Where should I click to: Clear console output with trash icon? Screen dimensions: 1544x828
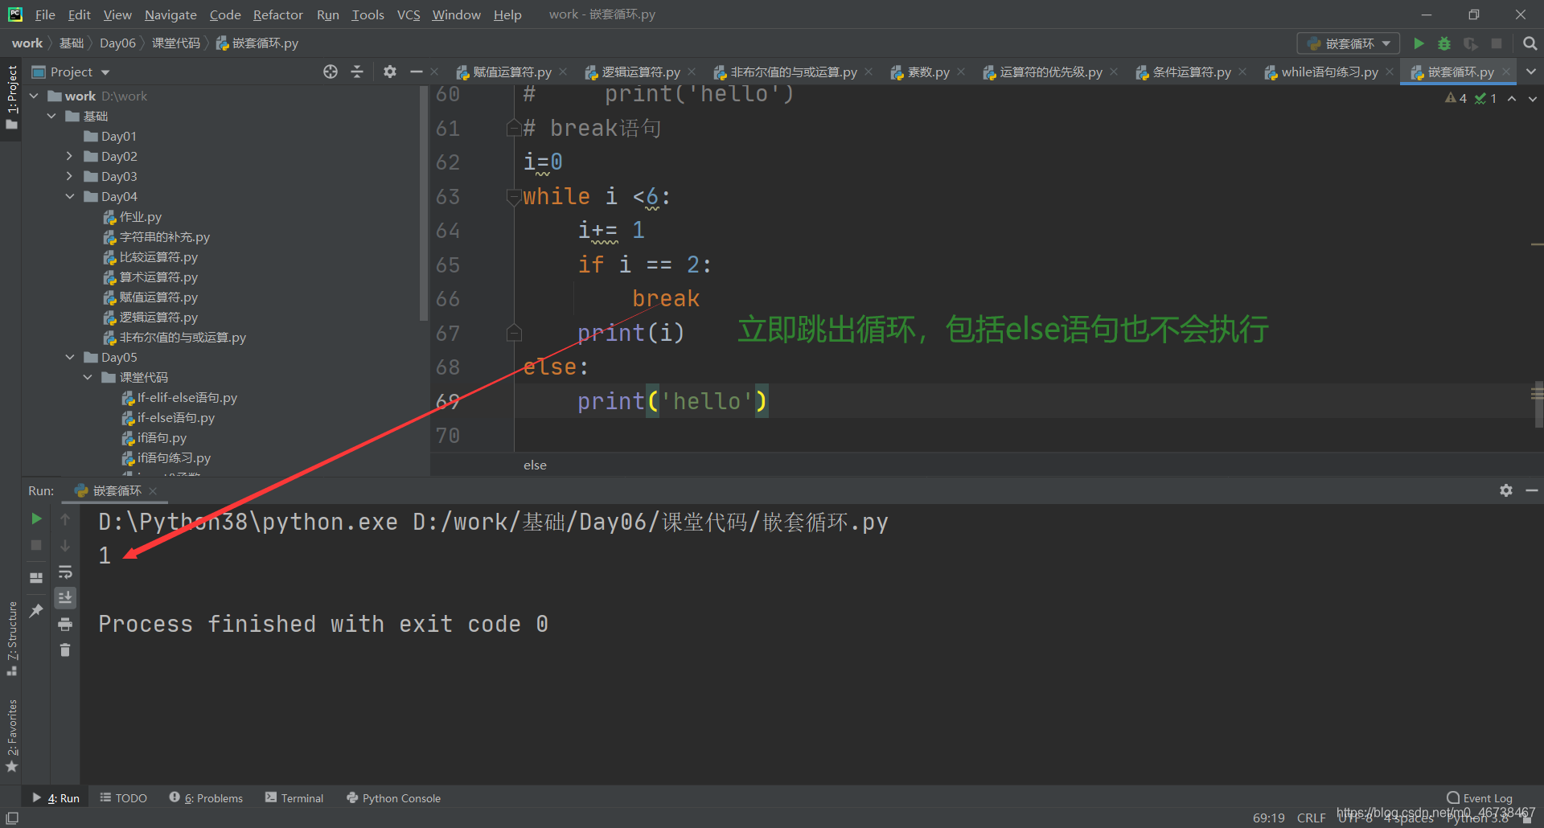65,650
